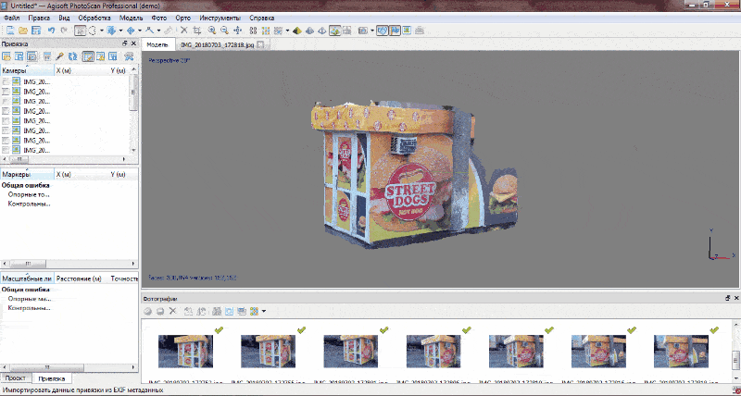Open the Обработка menu
The width and height of the screenshot is (741, 396).
pyautogui.click(x=94, y=18)
